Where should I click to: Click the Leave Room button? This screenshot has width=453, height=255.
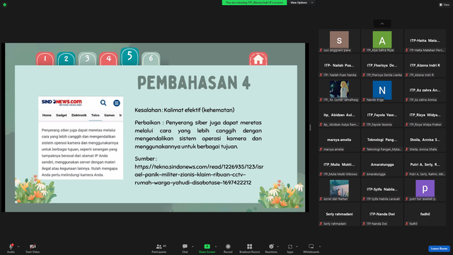point(439,249)
